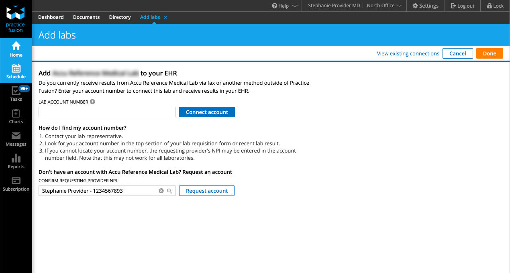Click into the Lab Account Number field
Screen dimensions: 510x273
point(107,112)
